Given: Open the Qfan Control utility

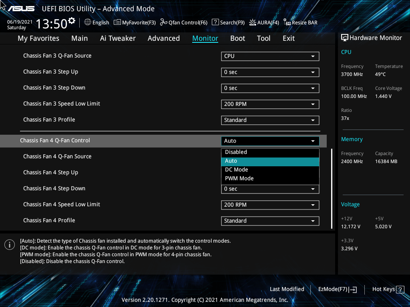Looking at the screenshot, I should pos(183,22).
